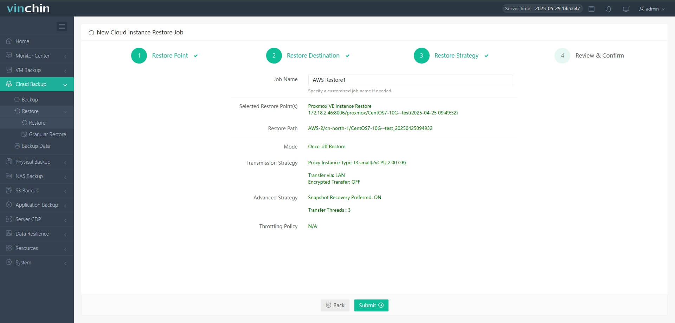Click the Physical Backup sidebar icon
The height and width of the screenshot is (323, 675).
[9, 161]
